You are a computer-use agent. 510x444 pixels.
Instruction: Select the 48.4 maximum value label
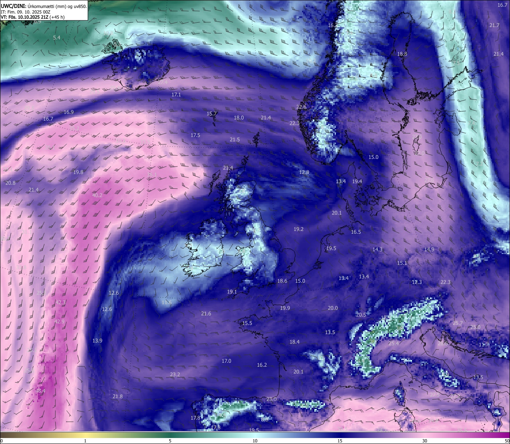coord(40,391)
